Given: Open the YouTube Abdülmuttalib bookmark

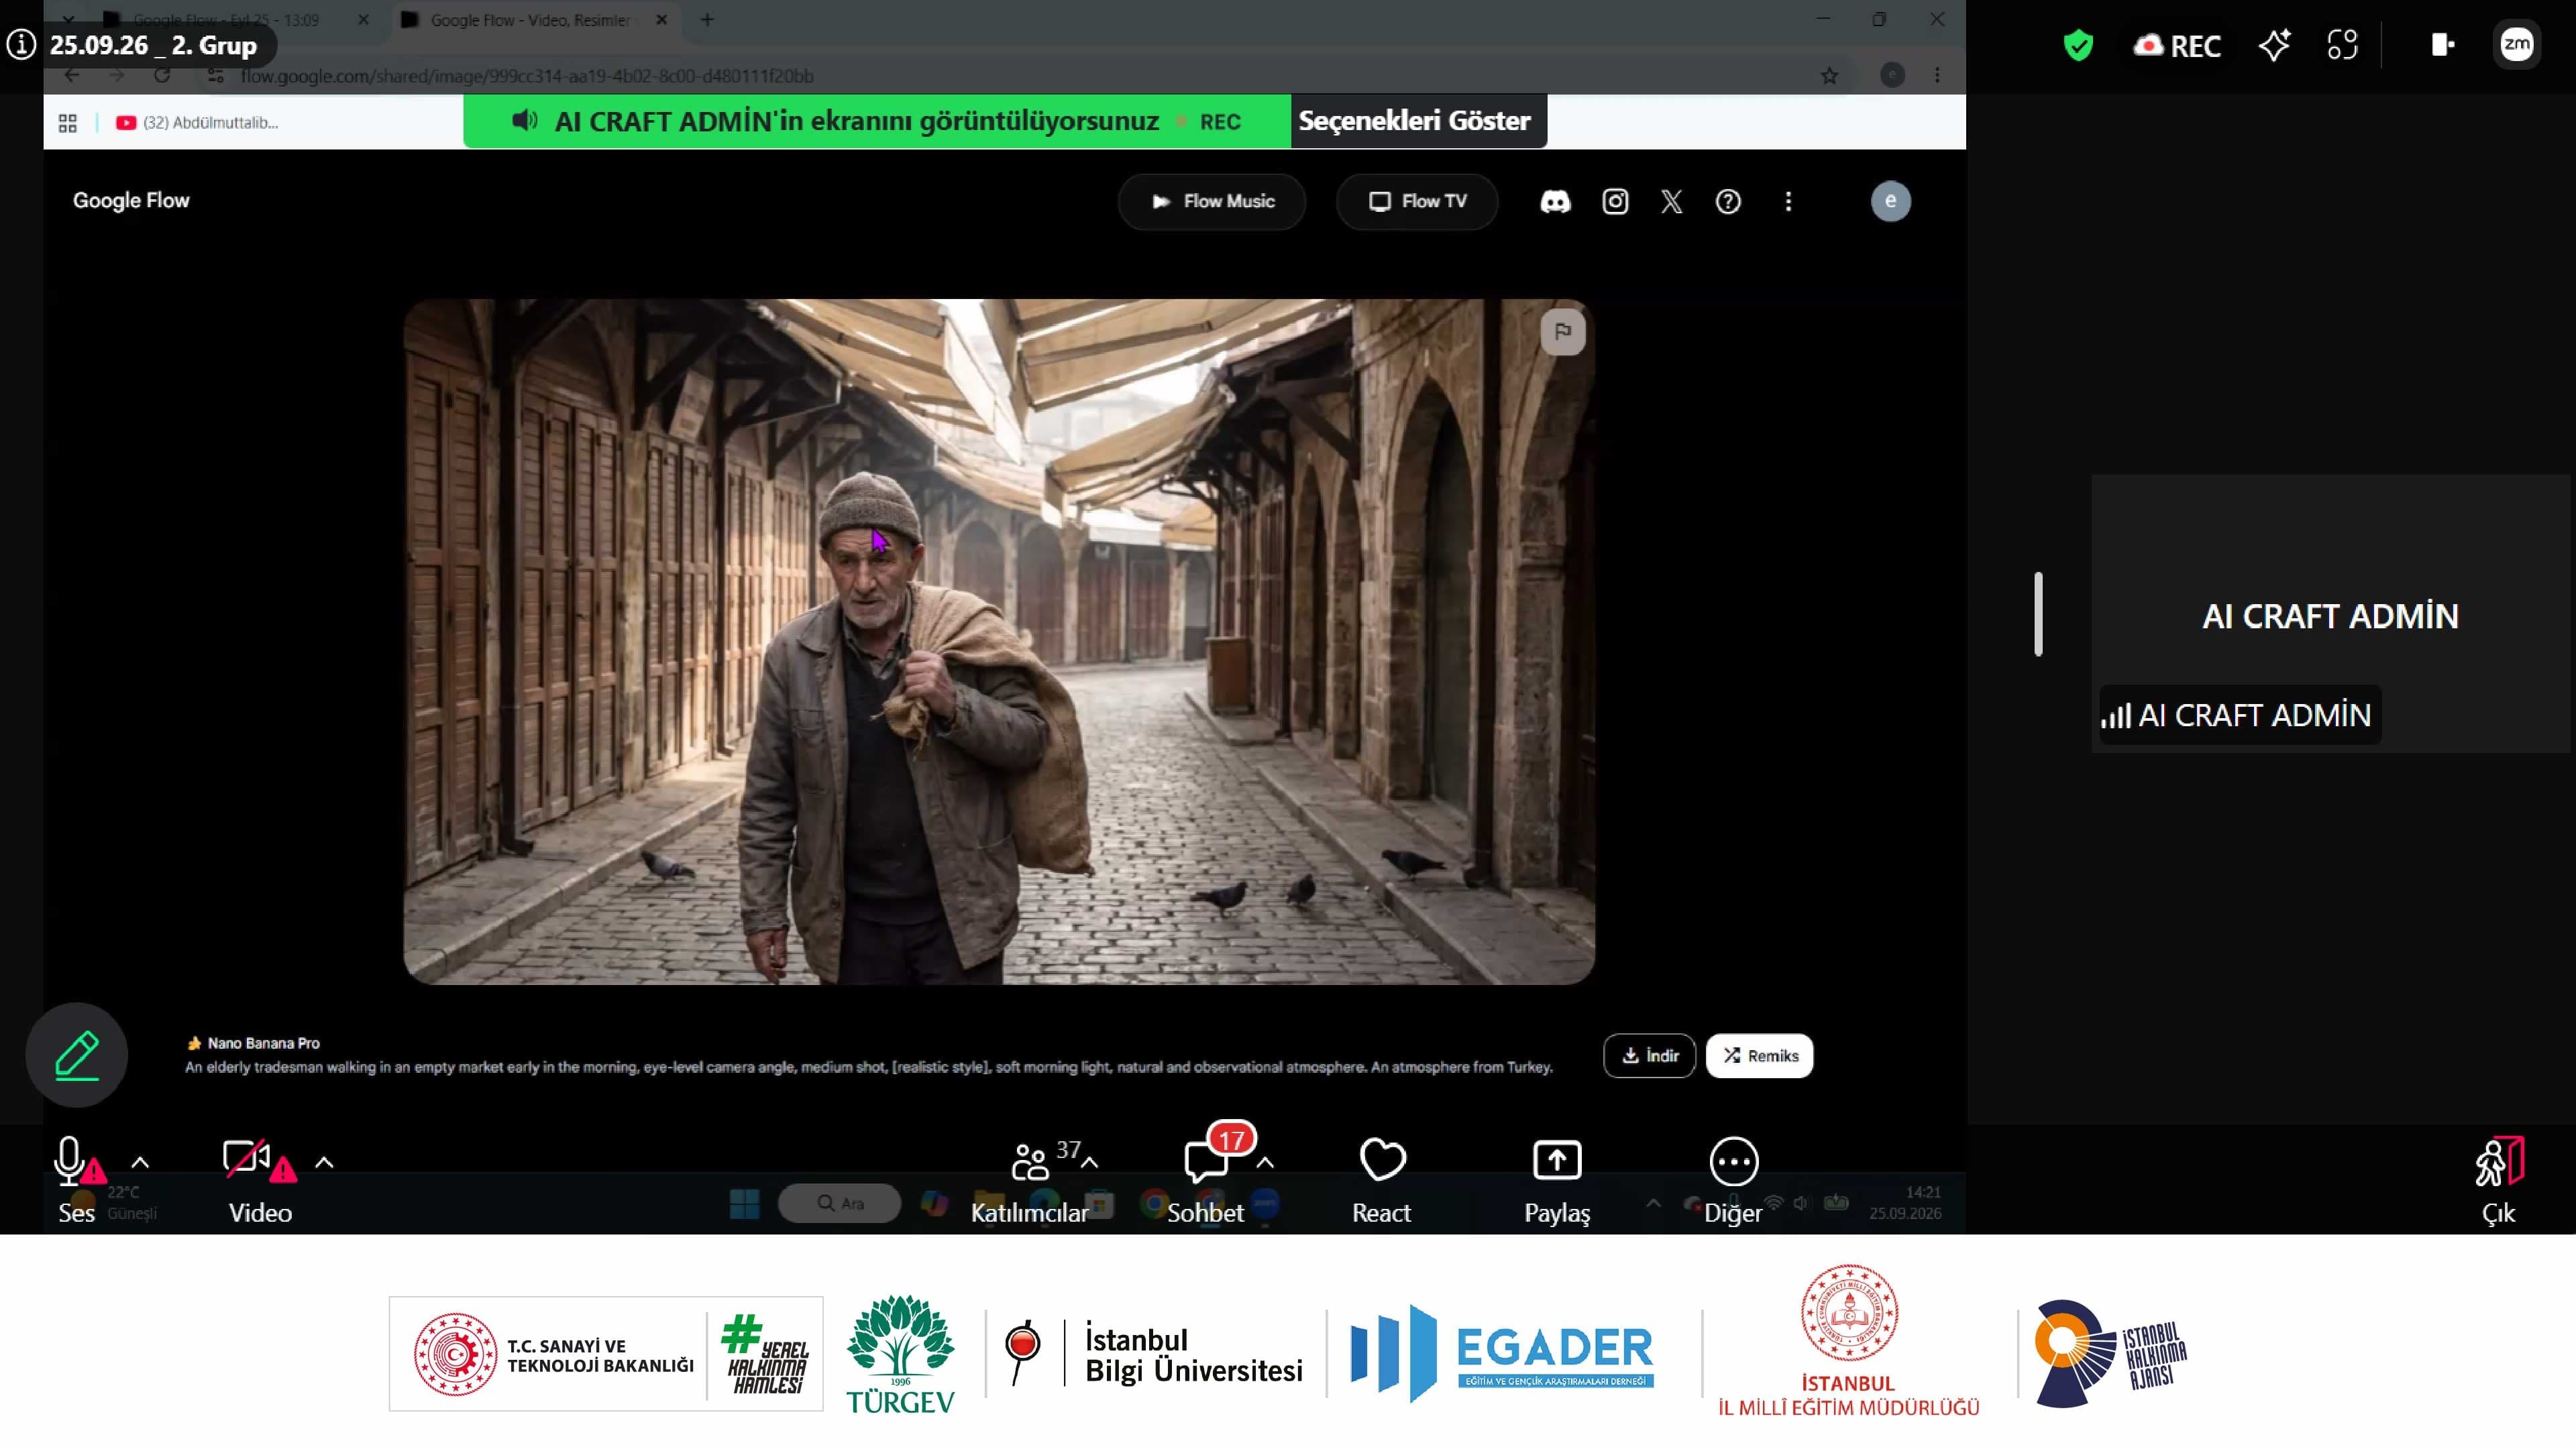Looking at the screenshot, I should tap(197, 123).
